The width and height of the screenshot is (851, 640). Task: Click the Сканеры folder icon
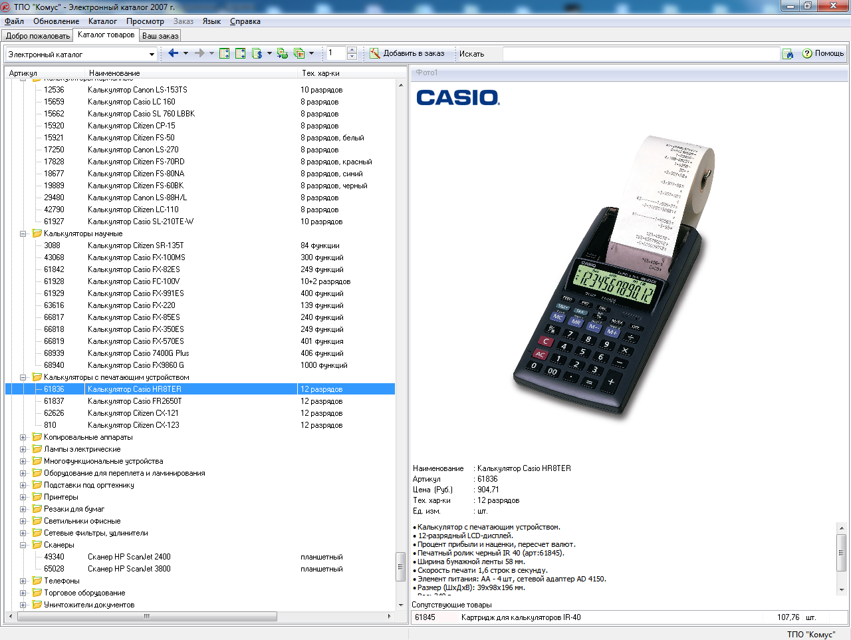pos(37,545)
